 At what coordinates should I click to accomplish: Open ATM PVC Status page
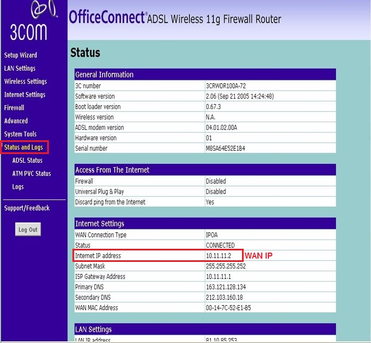tap(31, 174)
